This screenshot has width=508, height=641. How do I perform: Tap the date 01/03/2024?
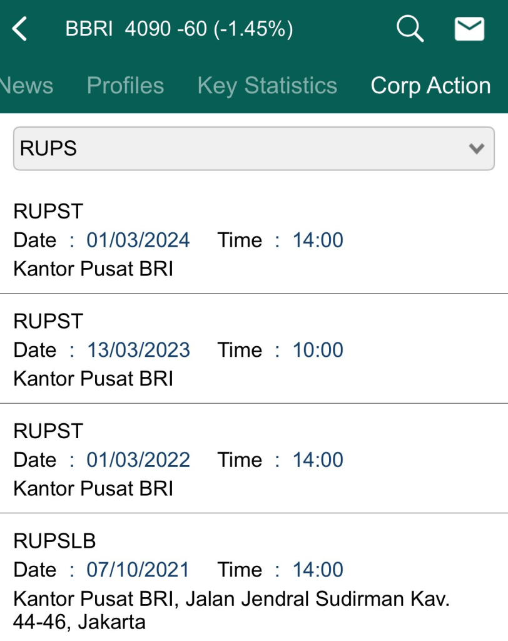(x=138, y=240)
